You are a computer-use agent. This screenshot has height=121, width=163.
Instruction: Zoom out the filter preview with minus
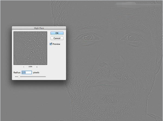click(24, 67)
